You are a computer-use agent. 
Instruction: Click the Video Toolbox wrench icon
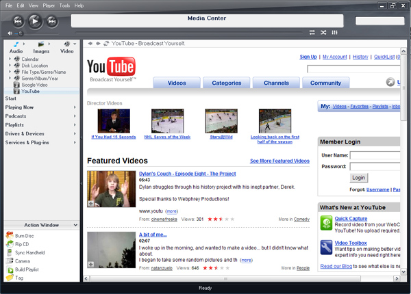click(326, 248)
